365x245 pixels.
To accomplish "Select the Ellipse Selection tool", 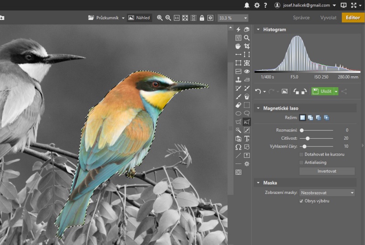I will [x=238, y=113].
